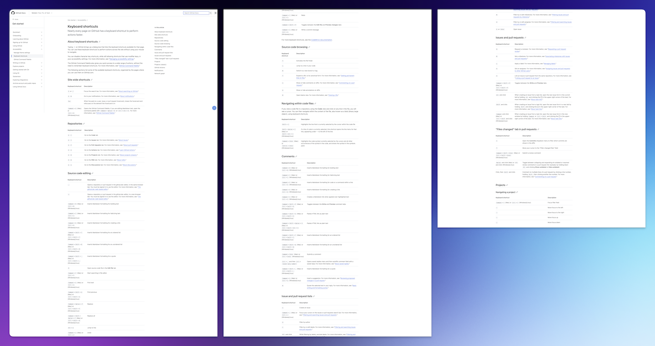Open the About searching on GitHub link

coord(128,91)
